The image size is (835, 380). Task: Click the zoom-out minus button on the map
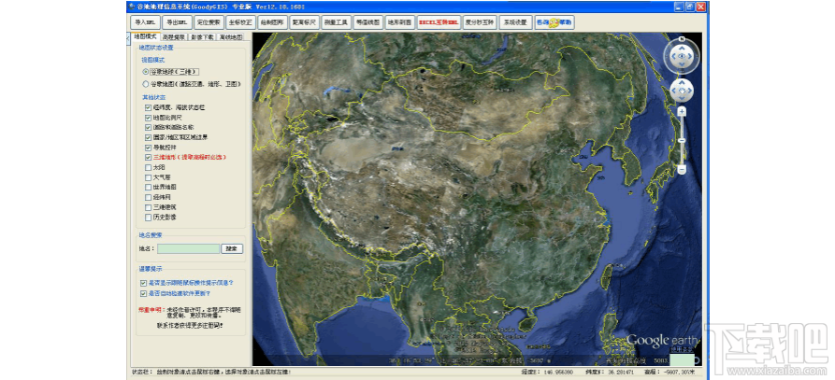click(x=682, y=170)
